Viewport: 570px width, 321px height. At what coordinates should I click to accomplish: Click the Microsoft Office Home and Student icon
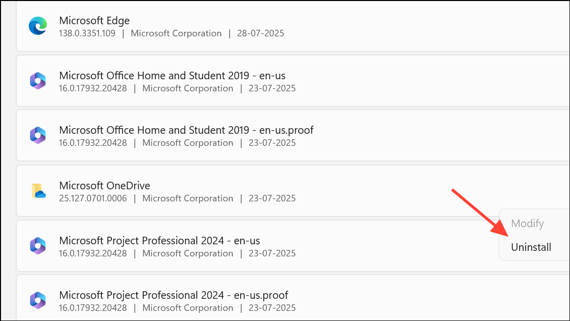coord(37,81)
